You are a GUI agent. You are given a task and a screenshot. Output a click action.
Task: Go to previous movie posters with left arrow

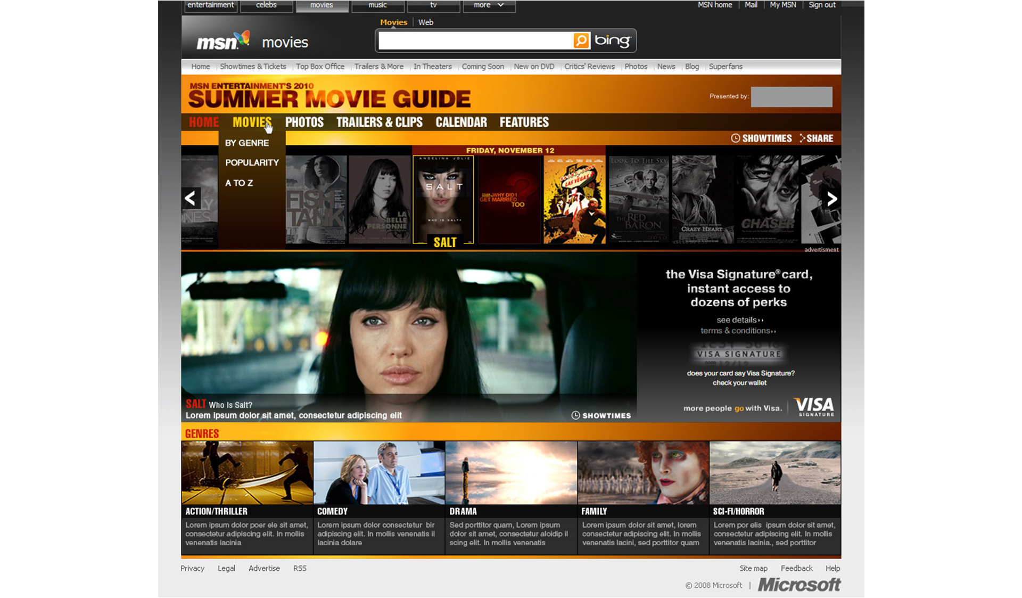coord(191,199)
